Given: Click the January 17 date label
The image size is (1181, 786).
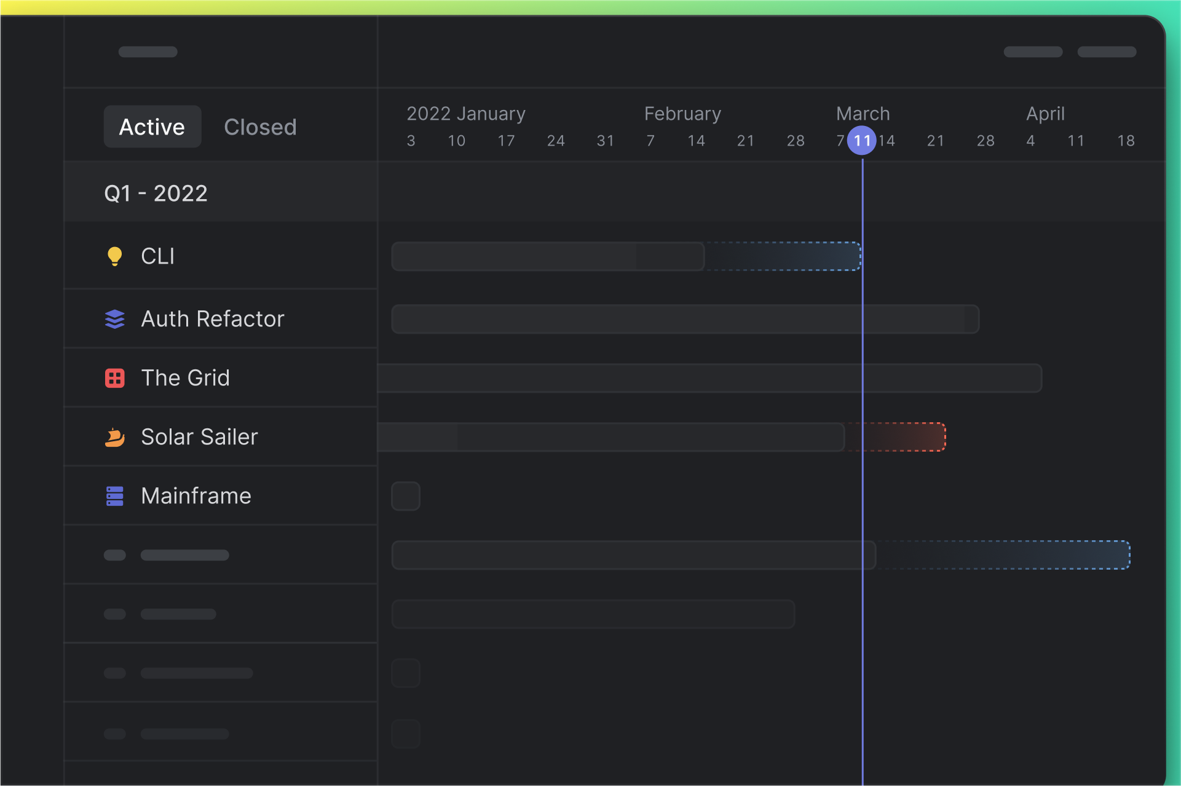Looking at the screenshot, I should [x=506, y=141].
